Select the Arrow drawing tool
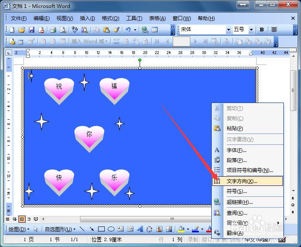 [x=91, y=229]
